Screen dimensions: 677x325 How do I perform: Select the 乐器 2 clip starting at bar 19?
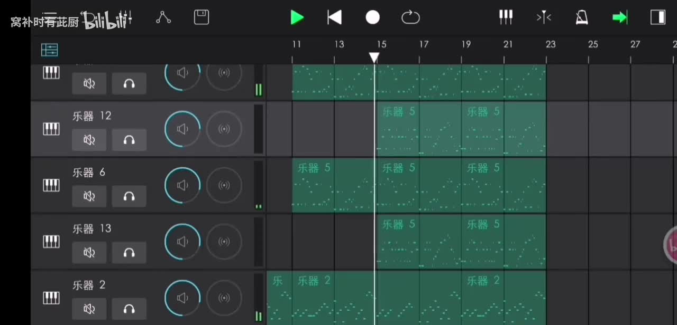[x=504, y=298]
